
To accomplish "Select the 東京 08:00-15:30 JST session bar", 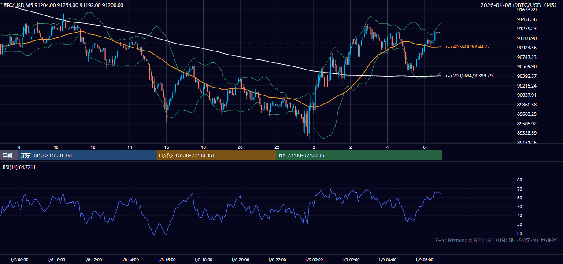I will click(x=87, y=155).
